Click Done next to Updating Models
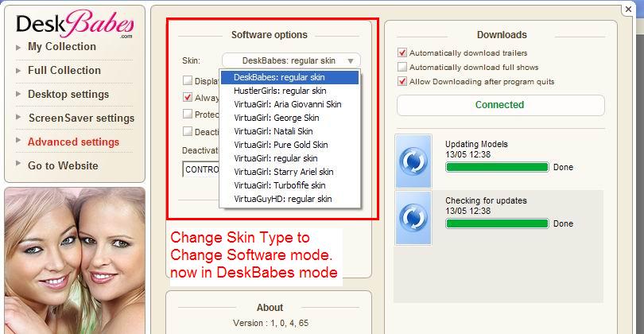 coord(563,167)
